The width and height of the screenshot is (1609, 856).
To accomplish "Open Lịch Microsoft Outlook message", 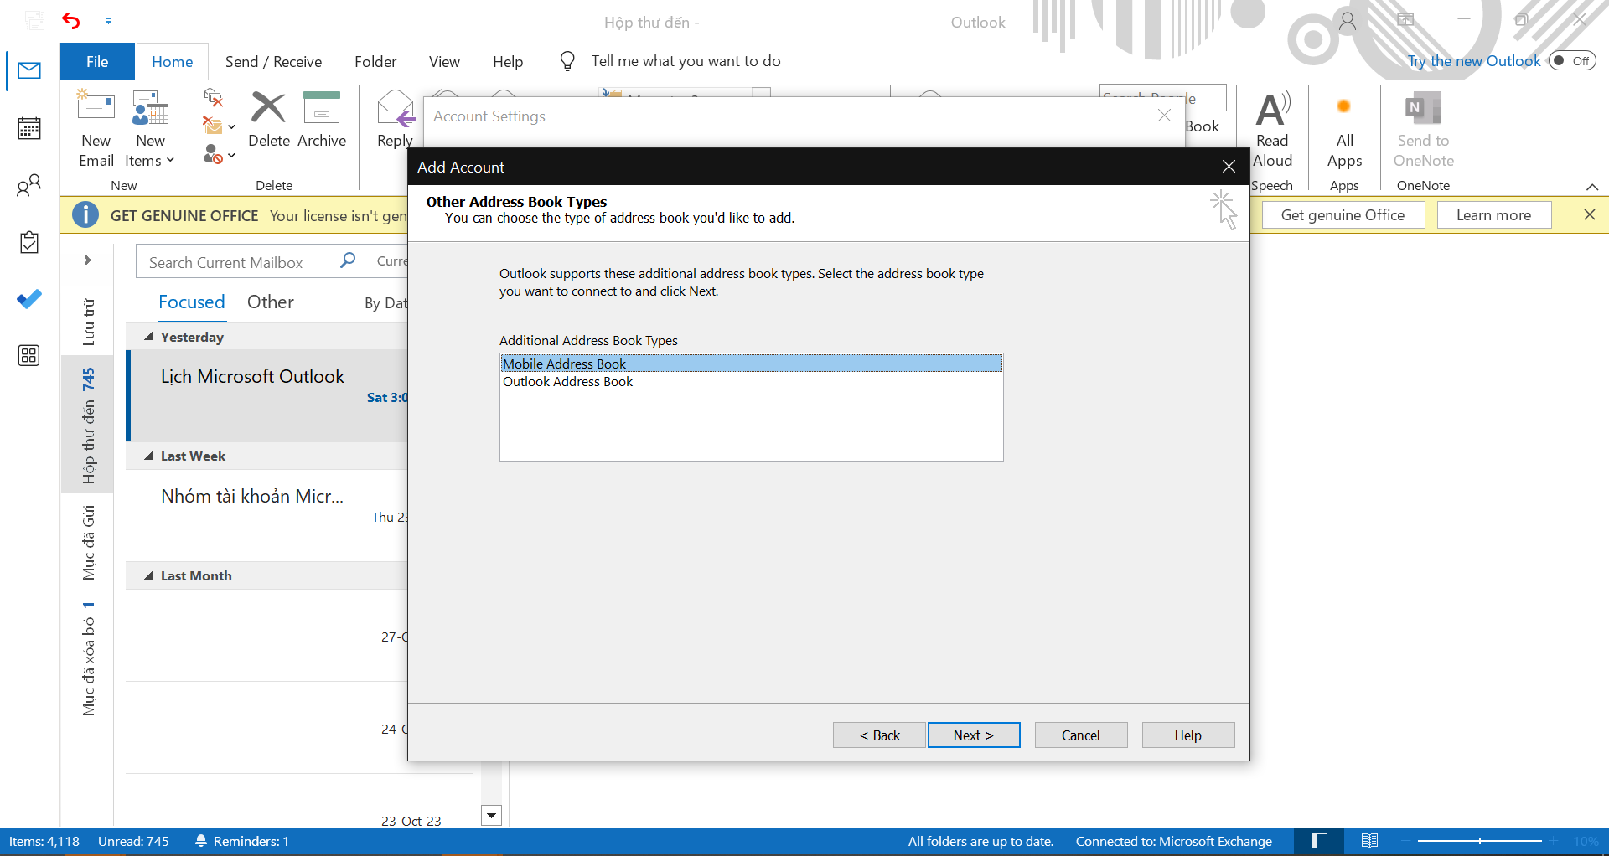I will 268,394.
